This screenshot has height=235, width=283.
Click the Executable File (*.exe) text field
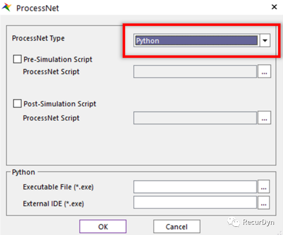tap(195, 187)
